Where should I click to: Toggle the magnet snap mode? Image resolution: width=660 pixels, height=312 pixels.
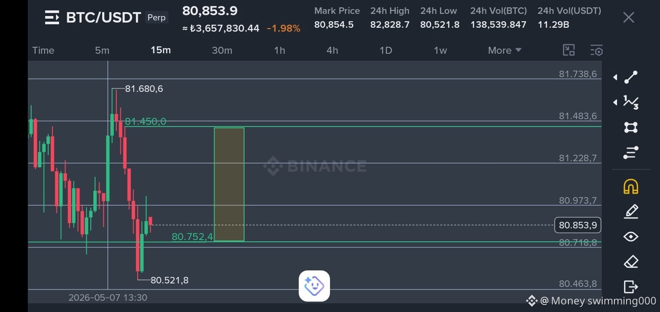click(630, 186)
